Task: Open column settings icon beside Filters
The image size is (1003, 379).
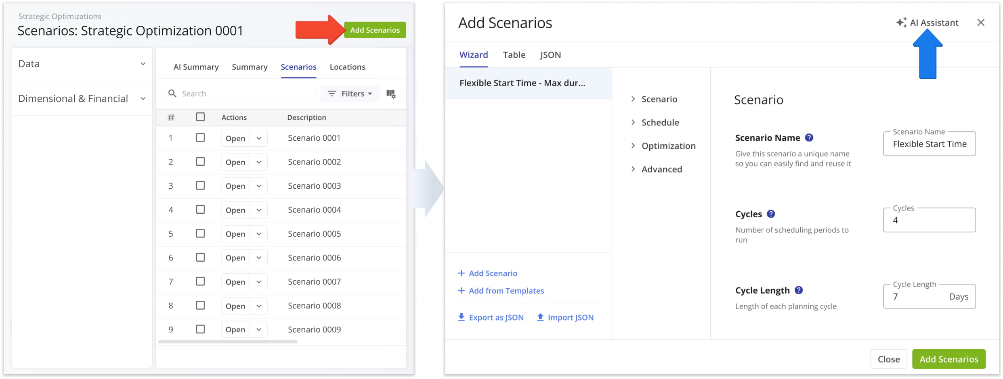Action: [x=391, y=94]
